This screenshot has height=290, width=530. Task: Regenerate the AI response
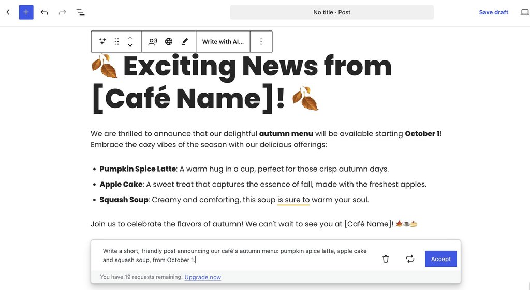pos(410,259)
